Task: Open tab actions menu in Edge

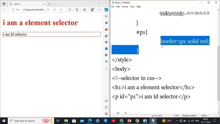Action: tap(4, 4)
